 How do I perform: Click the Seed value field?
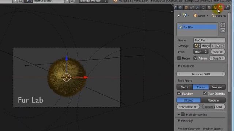coord(218,52)
